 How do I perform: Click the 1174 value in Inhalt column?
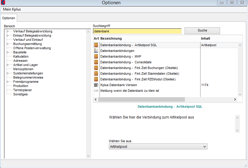click(205, 85)
